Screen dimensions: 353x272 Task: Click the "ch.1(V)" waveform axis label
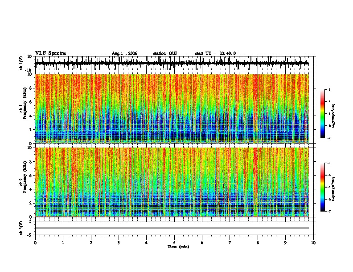(x=21, y=63)
